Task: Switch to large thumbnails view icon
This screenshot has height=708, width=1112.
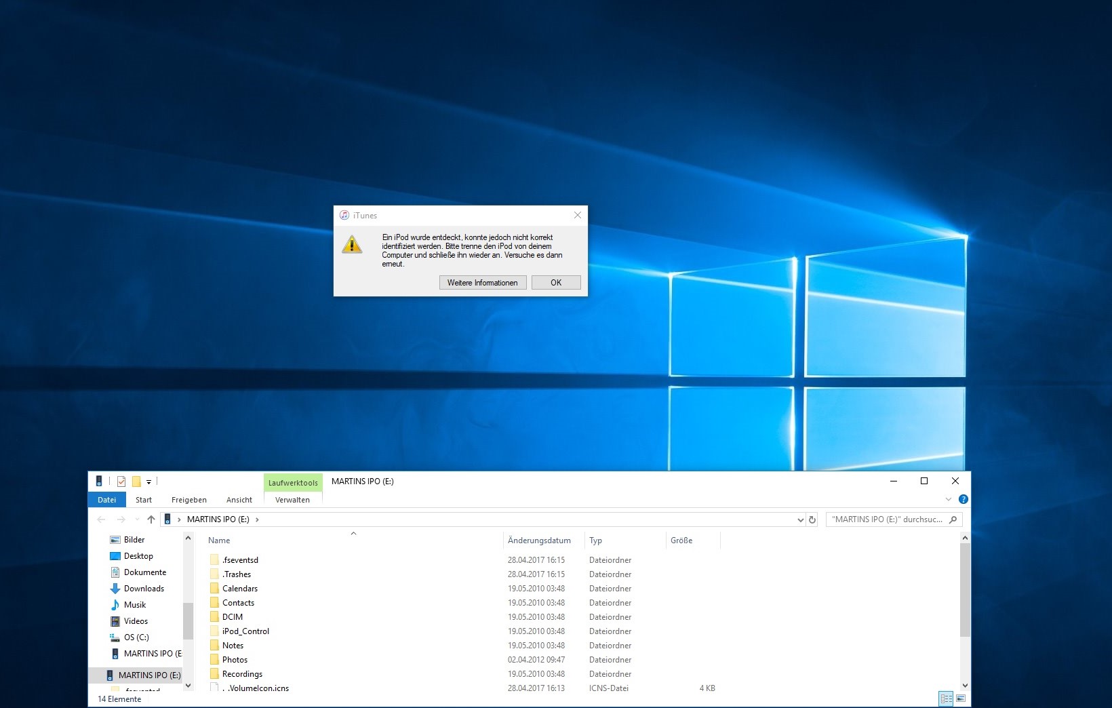Action: [960, 699]
